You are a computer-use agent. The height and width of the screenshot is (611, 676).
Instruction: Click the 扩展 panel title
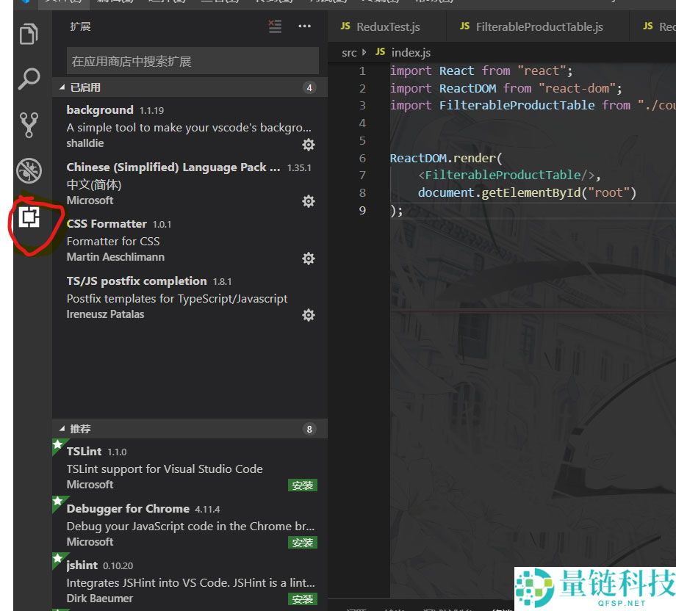click(80, 26)
